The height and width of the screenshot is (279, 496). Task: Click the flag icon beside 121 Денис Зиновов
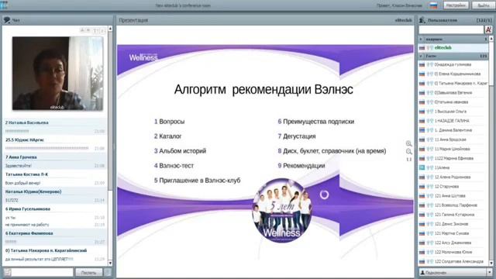(x=422, y=224)
